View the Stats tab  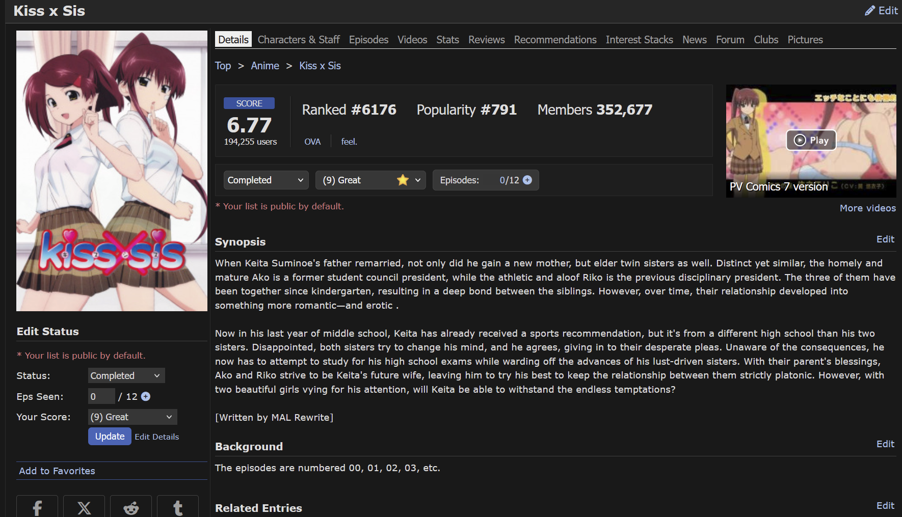pyautogui.click(x=447, y=40)
